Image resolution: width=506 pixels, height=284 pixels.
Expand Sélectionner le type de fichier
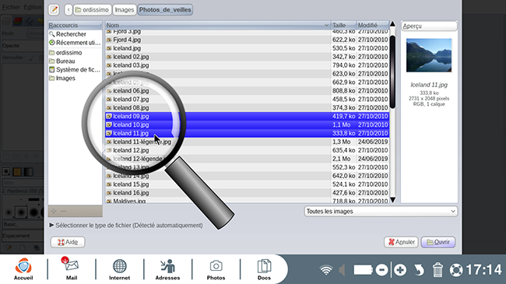(x=126, y=226)
